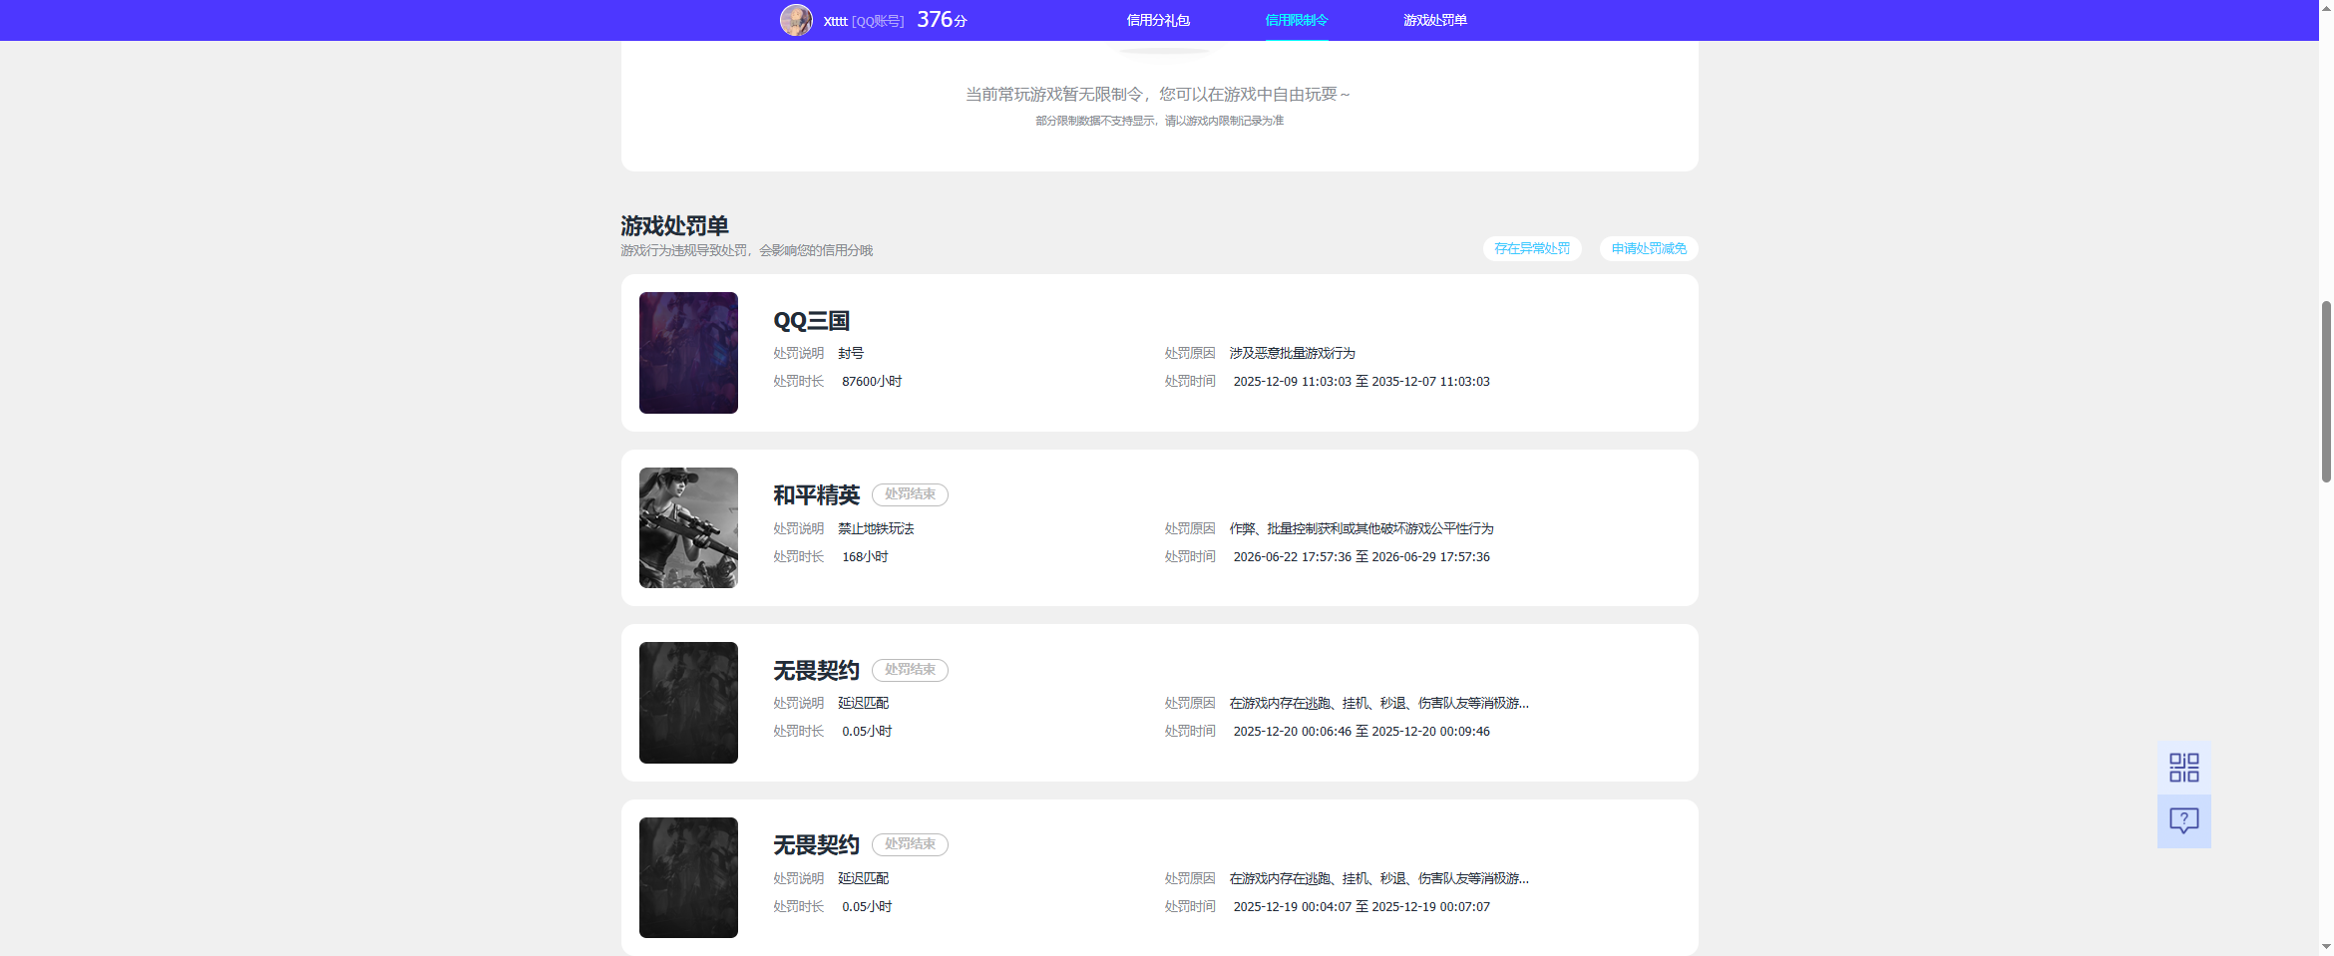Switch to 游戏处罚单 tab
Screen dimensions: 2334x956
click(x=1435, y=20)
